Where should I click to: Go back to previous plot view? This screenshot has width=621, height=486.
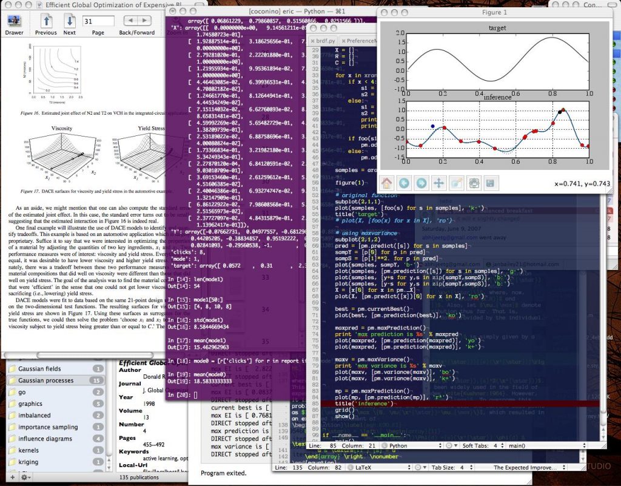(x=404, y=183)
